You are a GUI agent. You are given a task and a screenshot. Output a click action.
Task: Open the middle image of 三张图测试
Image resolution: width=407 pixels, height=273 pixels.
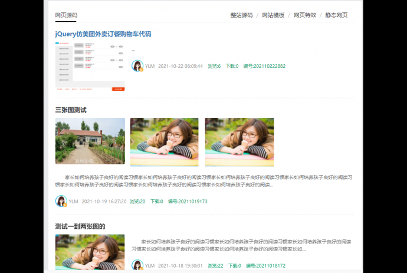[165, 142]
